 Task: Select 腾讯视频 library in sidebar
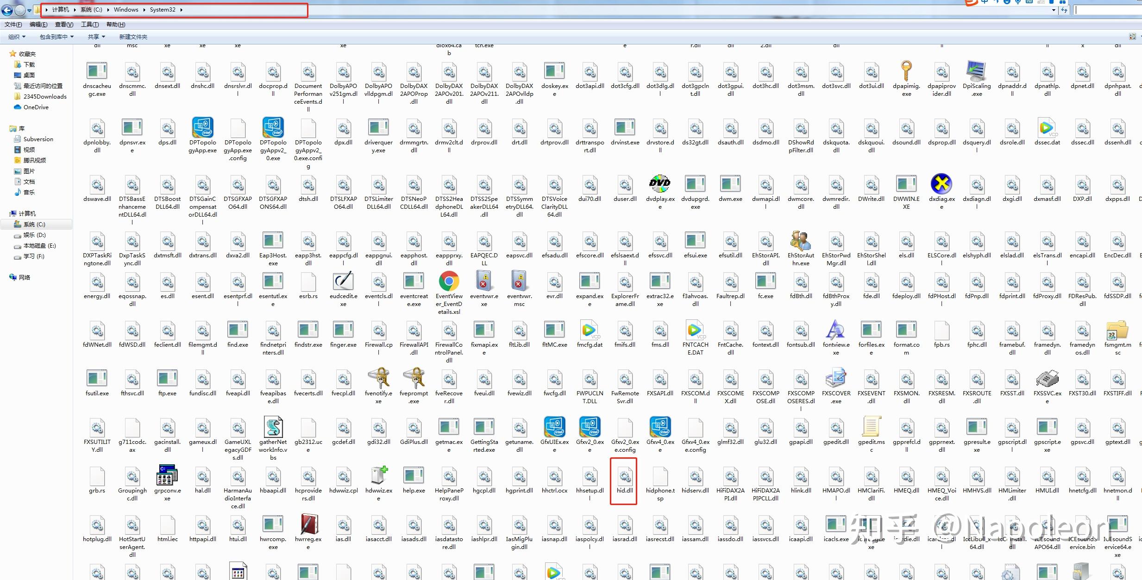click(35, 160)
